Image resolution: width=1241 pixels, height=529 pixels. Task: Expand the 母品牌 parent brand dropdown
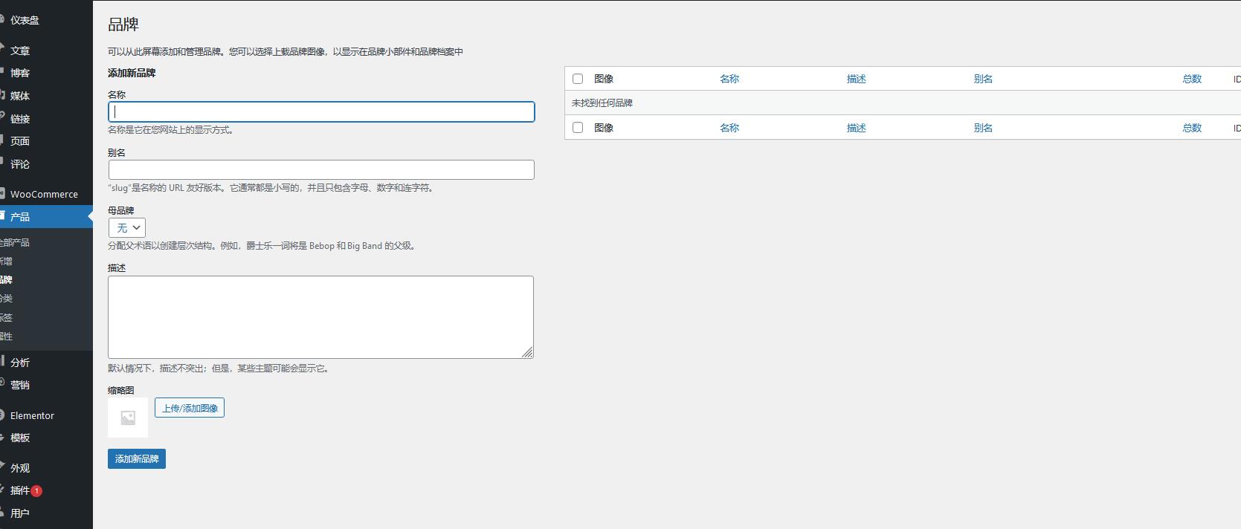(x=127, y=228)
